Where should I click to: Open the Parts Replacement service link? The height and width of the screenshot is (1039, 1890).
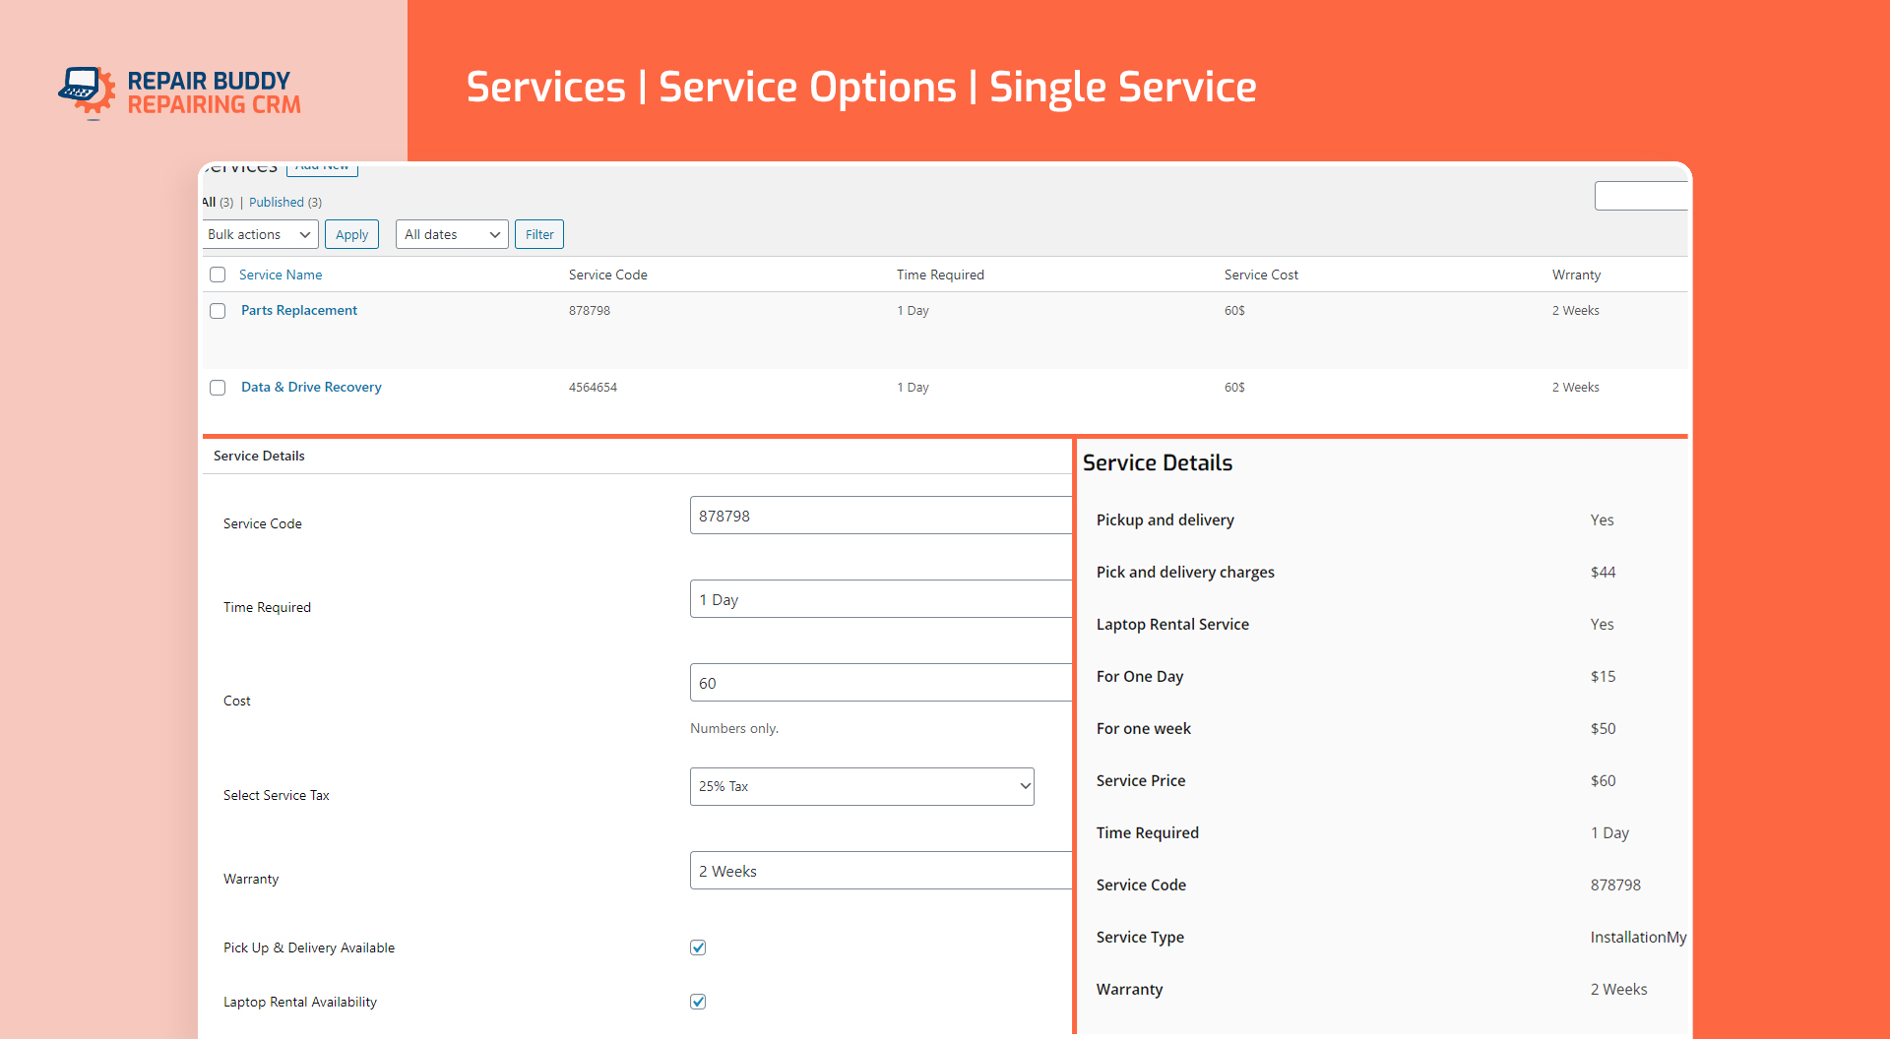(299, 310)
